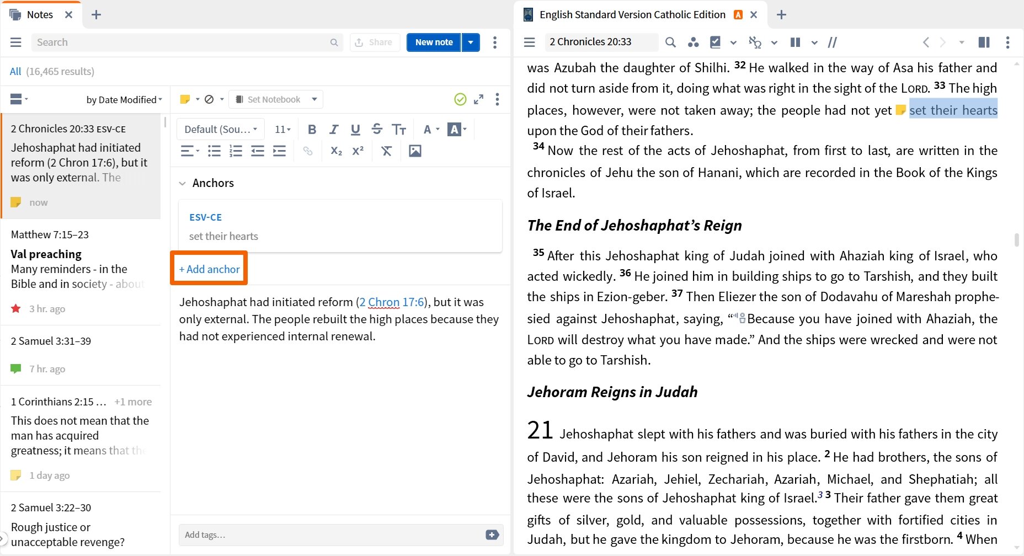Click the parallel resources icon
Image resolution: width=1024 pixels, height=556 pixels.
pyautogui.click(x=833, y=42)
